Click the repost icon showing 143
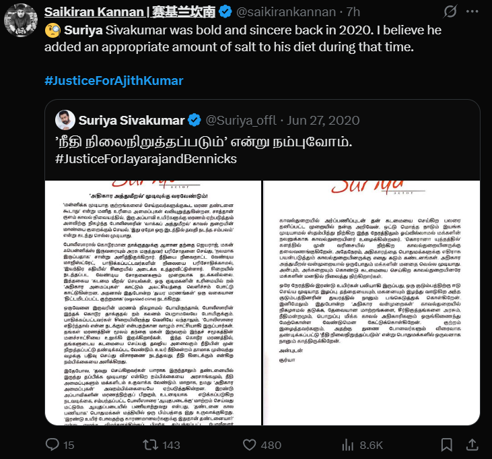492x459 pixels. (x=150, y=445)
